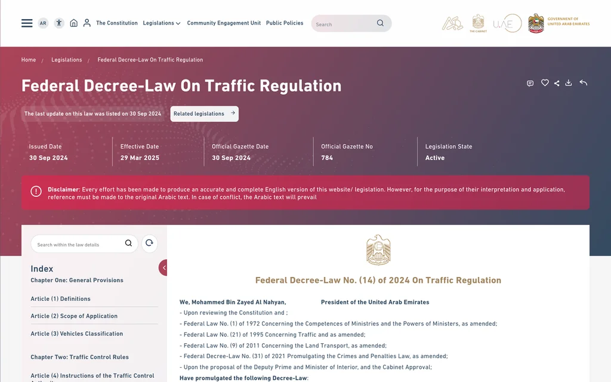Open the UAE Legislation gavel logo
Viewport: 611px width, 382px height.
pos(452,23)
